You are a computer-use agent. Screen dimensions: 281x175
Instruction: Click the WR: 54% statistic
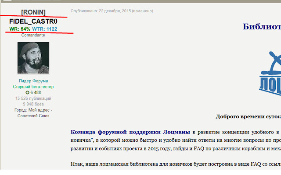pyautogui.click(x=20, y=29)
